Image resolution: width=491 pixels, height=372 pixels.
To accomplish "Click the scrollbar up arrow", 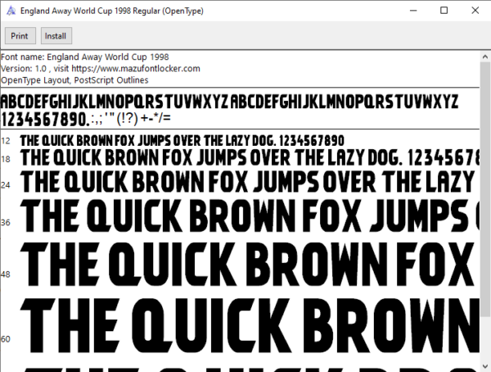I will [485, 57].
